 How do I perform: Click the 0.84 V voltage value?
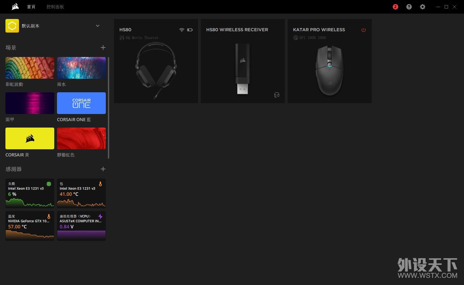pos(67,227)
